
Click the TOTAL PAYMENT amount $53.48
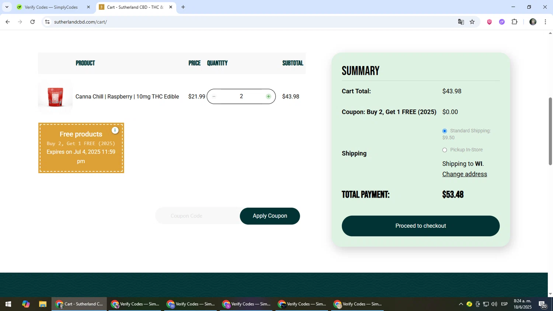point(453,195)
